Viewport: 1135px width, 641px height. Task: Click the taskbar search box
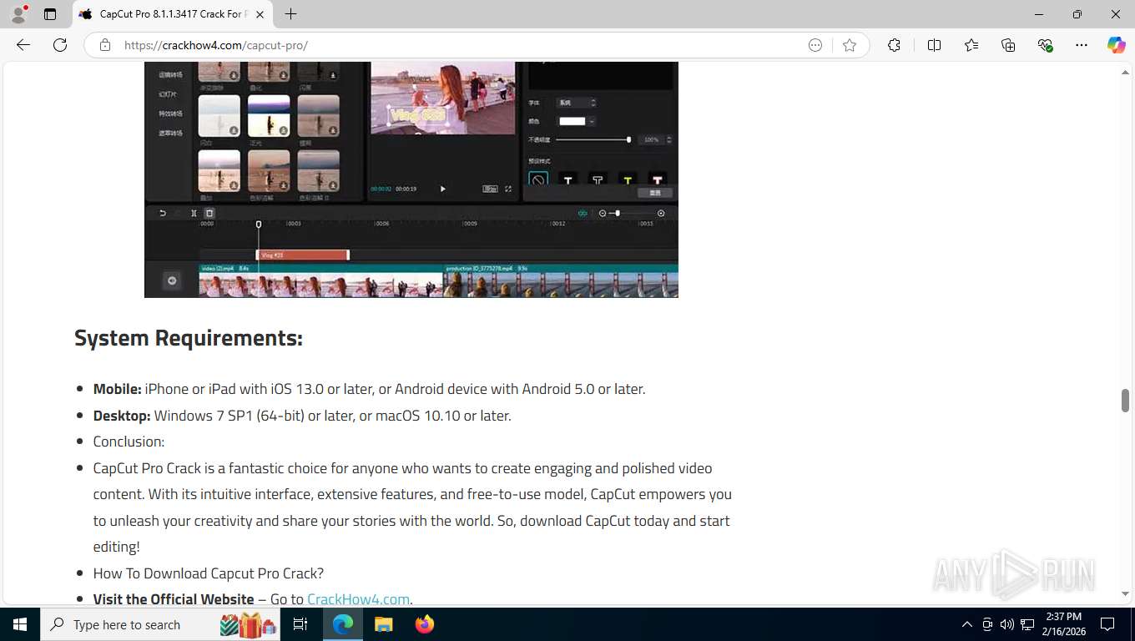(x=160, y=624)
